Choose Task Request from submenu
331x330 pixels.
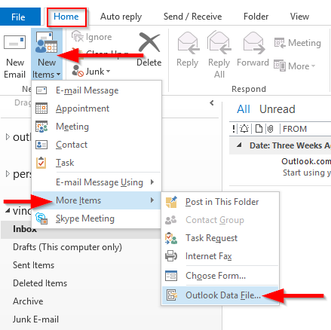220,238
